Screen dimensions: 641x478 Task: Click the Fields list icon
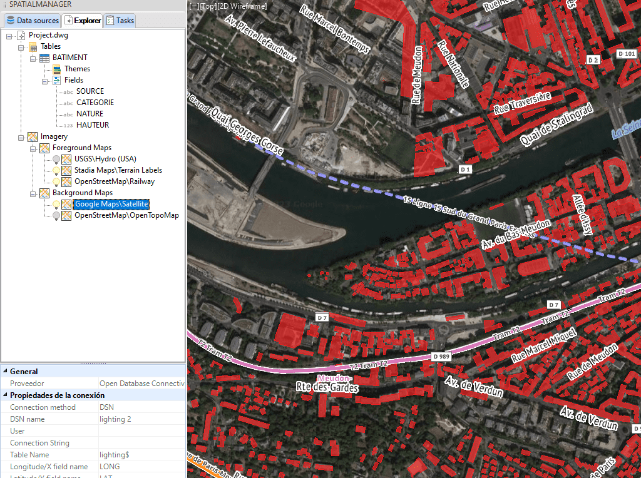[57, 81]
